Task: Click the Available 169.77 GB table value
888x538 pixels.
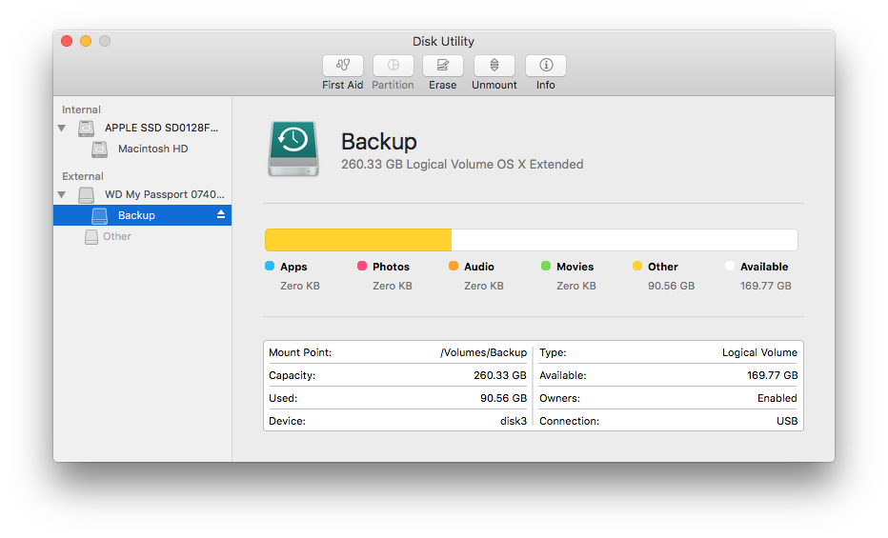Action: [x=773, y=375]
